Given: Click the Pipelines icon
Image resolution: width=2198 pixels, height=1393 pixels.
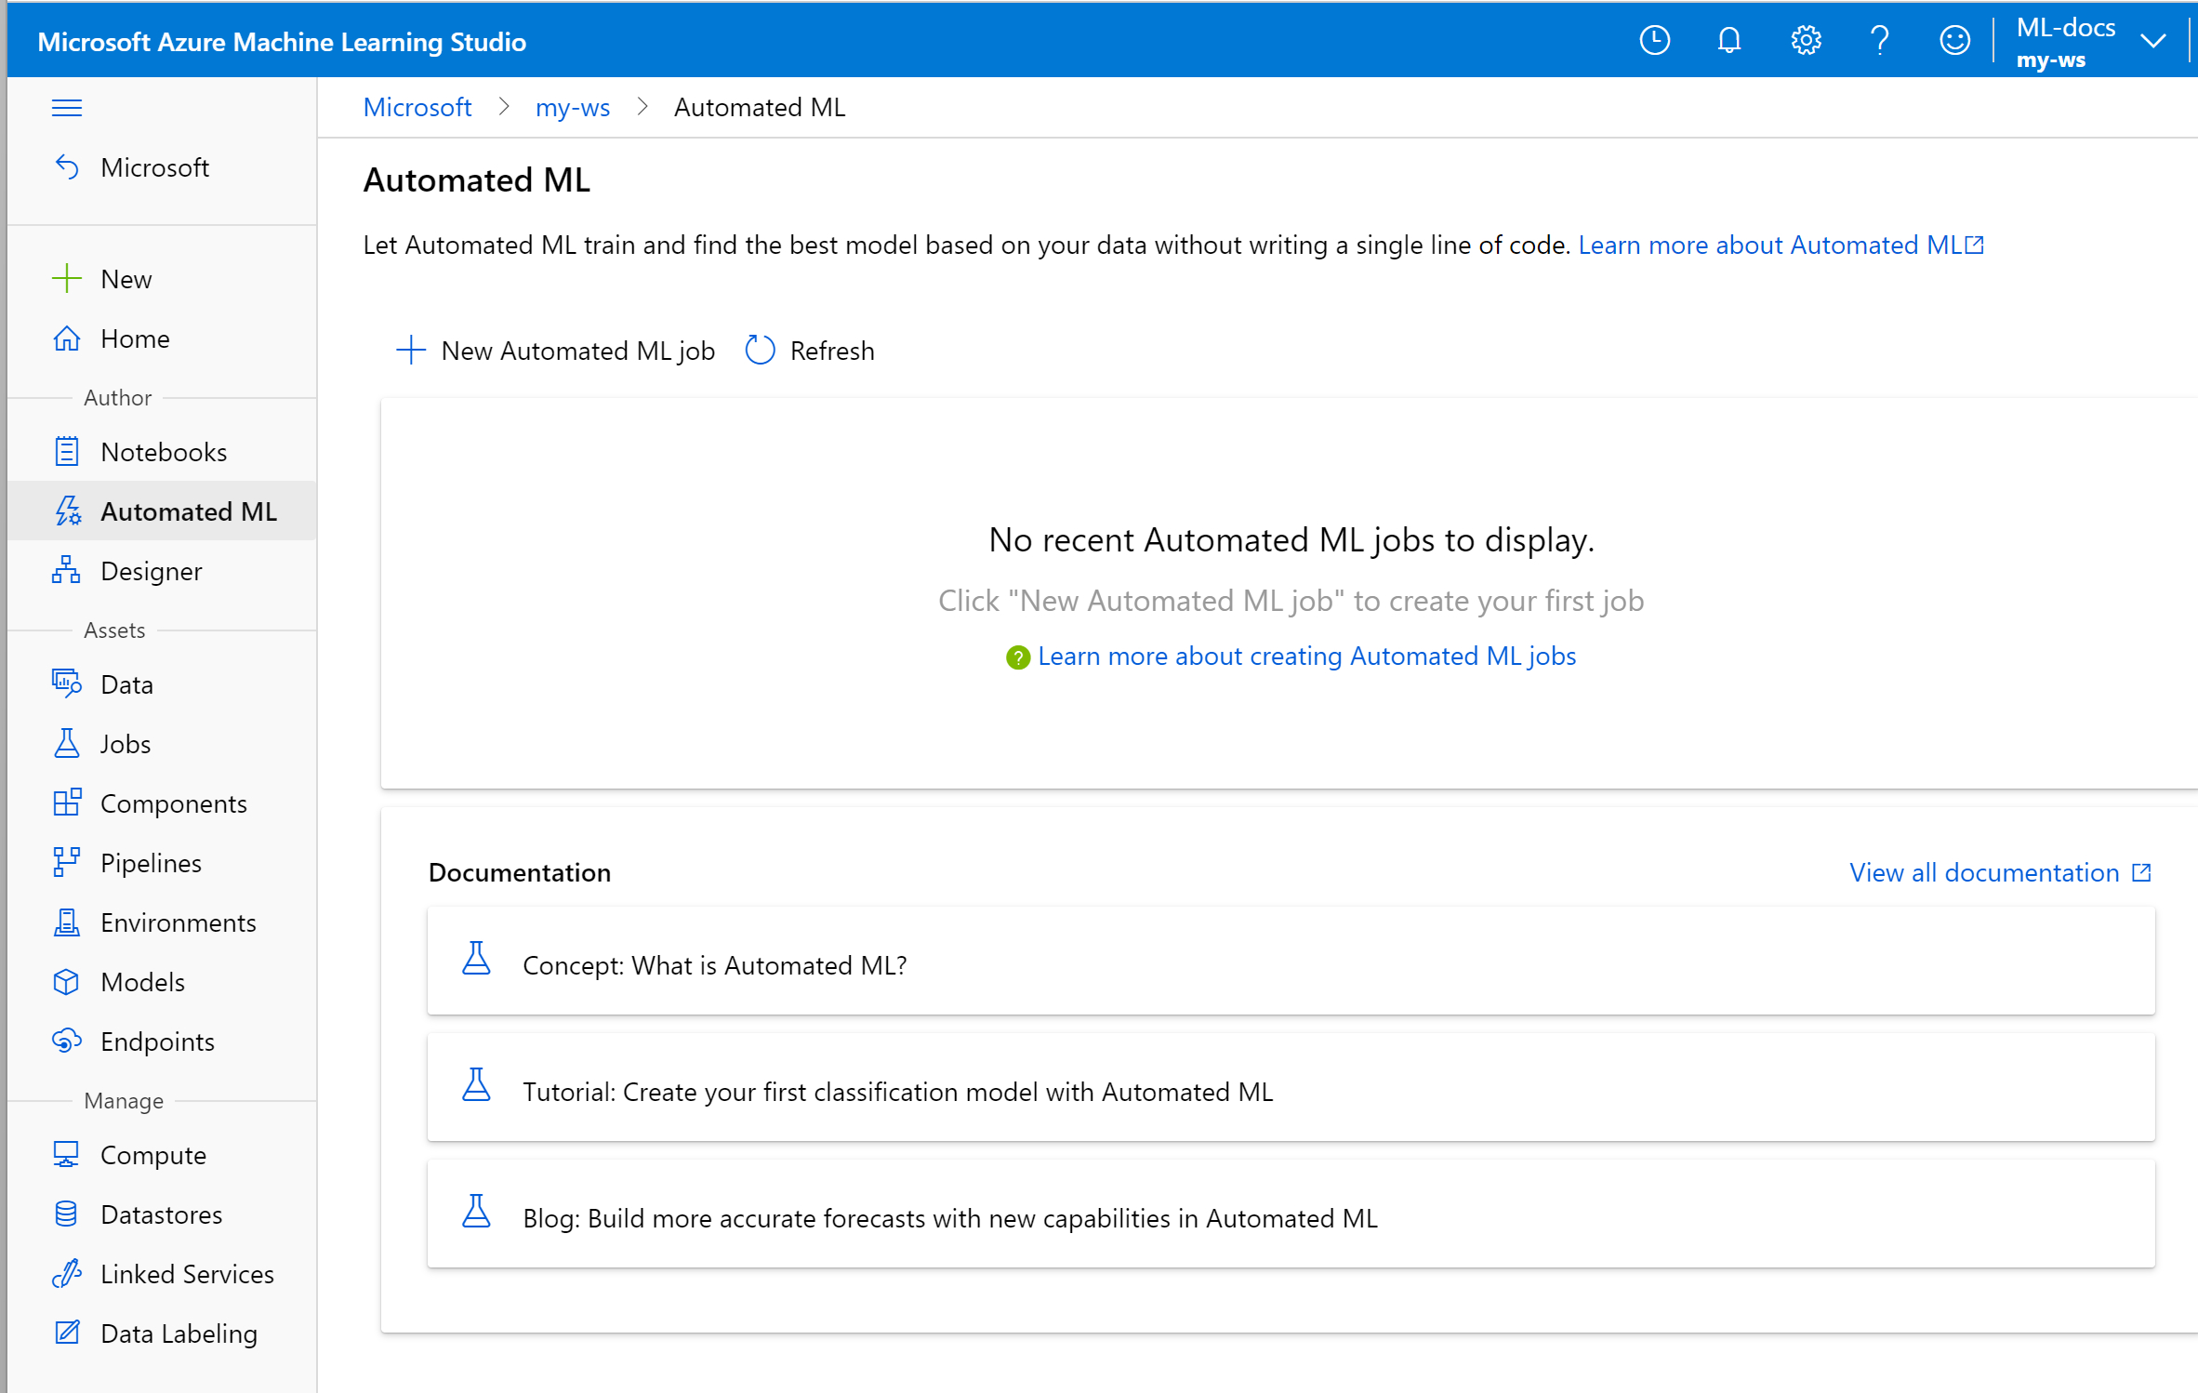Looking at the screenshot, I should pos(67,863).
